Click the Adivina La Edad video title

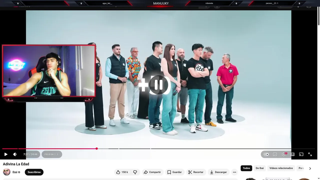pos(16,164)
